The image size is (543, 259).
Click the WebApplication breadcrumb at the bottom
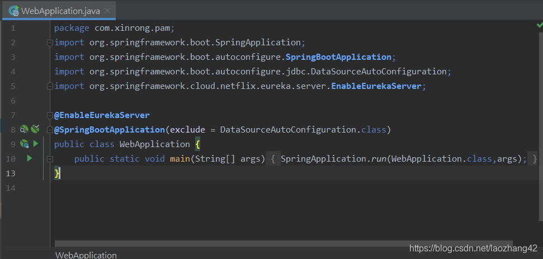tap(86, 255)
